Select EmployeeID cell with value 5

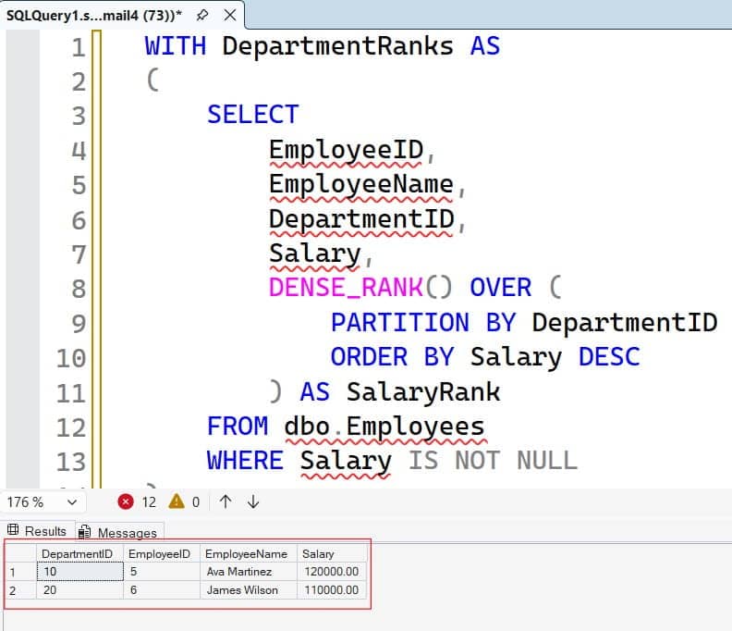tap(162, 572)
